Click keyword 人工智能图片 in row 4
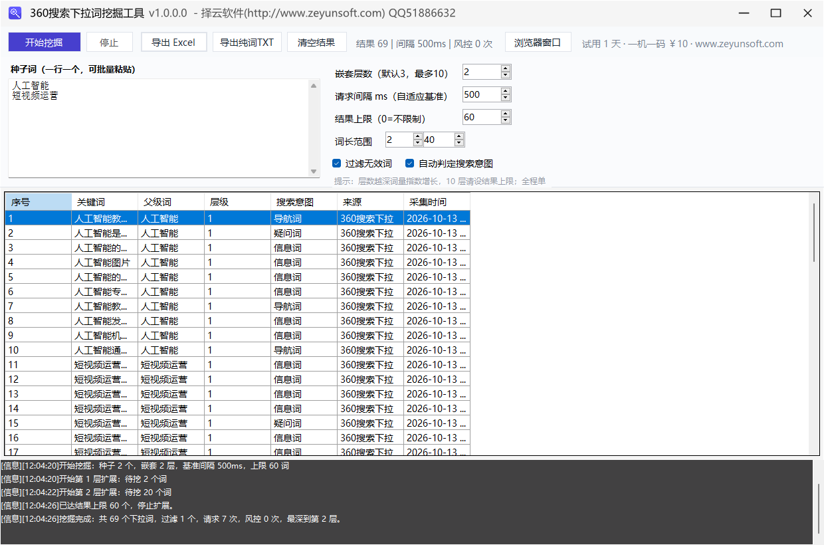824x545 pixels. [104, 262]
